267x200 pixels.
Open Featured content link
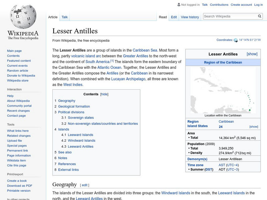coord(19,61)
